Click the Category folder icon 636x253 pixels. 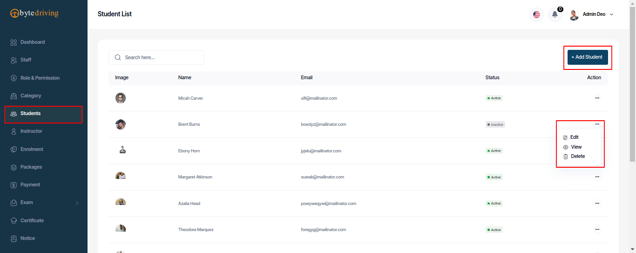(x=14, y=96)
